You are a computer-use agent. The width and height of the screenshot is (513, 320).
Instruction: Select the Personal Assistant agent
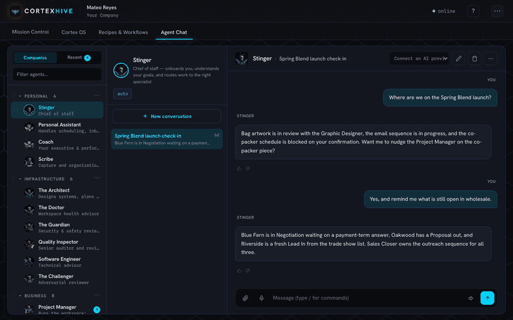(57, 128)
